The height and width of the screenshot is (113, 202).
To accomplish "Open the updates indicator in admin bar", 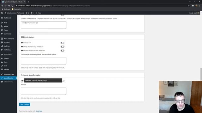I will click(27, 13).
